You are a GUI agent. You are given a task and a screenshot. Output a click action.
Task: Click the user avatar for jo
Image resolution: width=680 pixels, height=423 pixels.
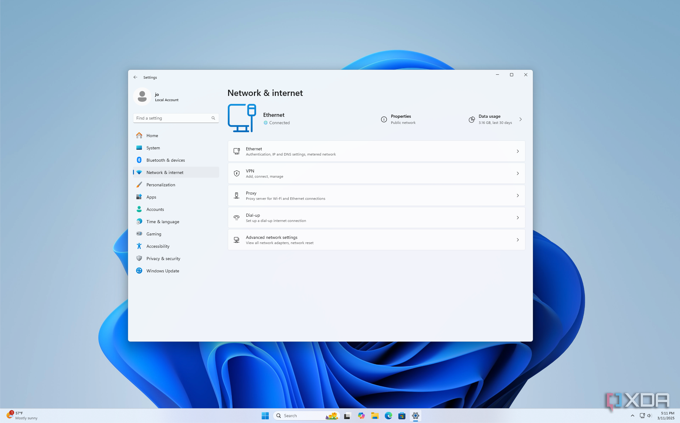(142, 97)
